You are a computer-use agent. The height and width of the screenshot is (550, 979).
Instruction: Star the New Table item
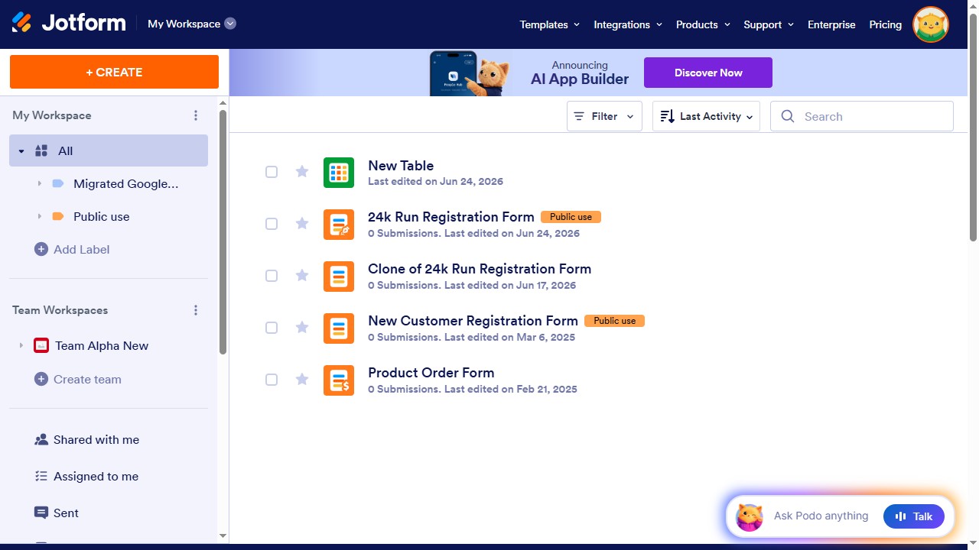pyautogui.click(x=302, y=171)
